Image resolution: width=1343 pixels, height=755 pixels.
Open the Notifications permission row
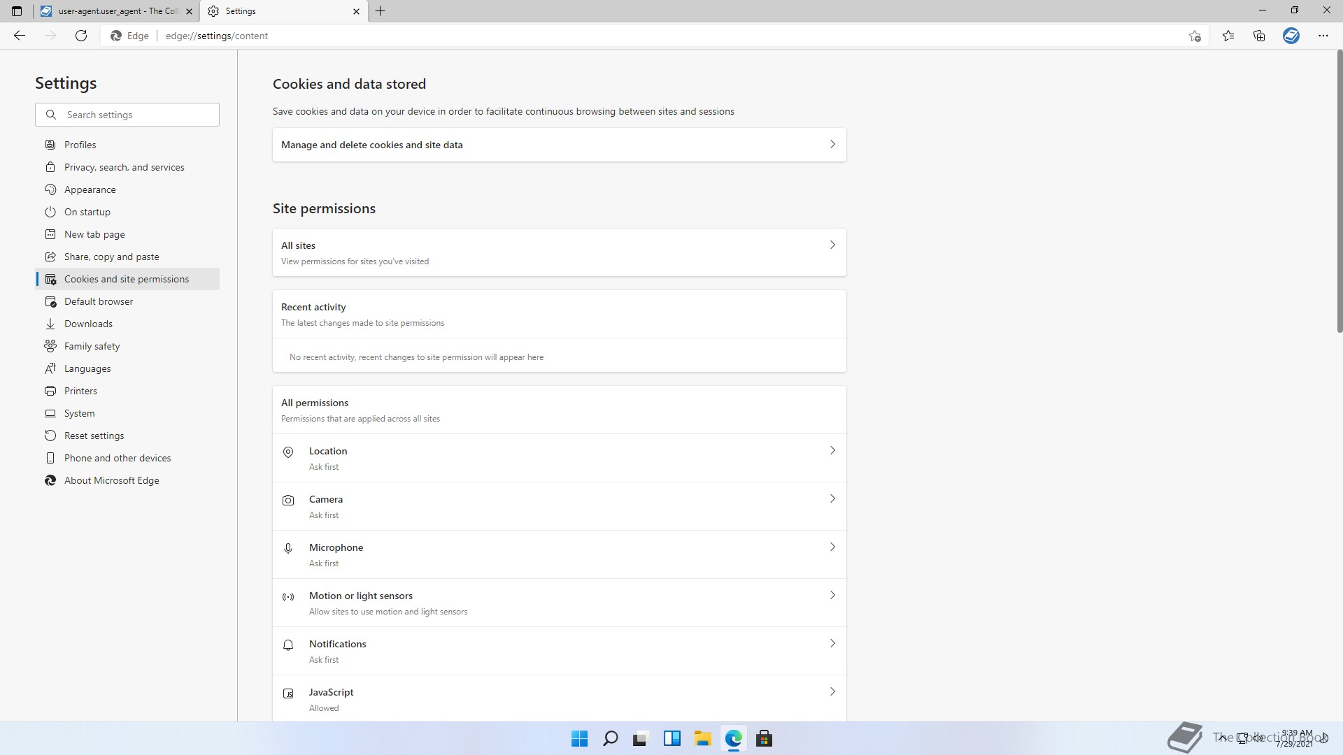click(558, 651)
